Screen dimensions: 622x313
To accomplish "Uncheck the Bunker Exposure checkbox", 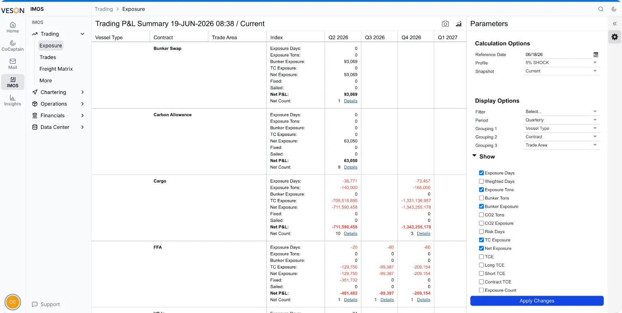I will tap(481, 206).
